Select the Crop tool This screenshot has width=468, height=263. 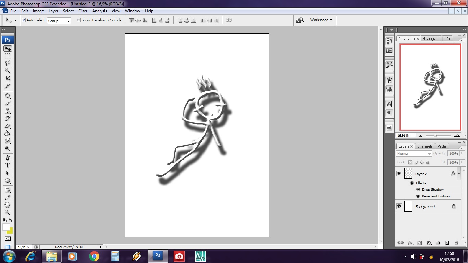click(x=8, y=78)
